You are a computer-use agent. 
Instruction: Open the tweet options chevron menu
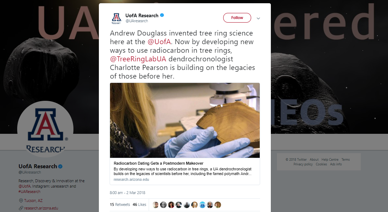(x=258, y=18)
